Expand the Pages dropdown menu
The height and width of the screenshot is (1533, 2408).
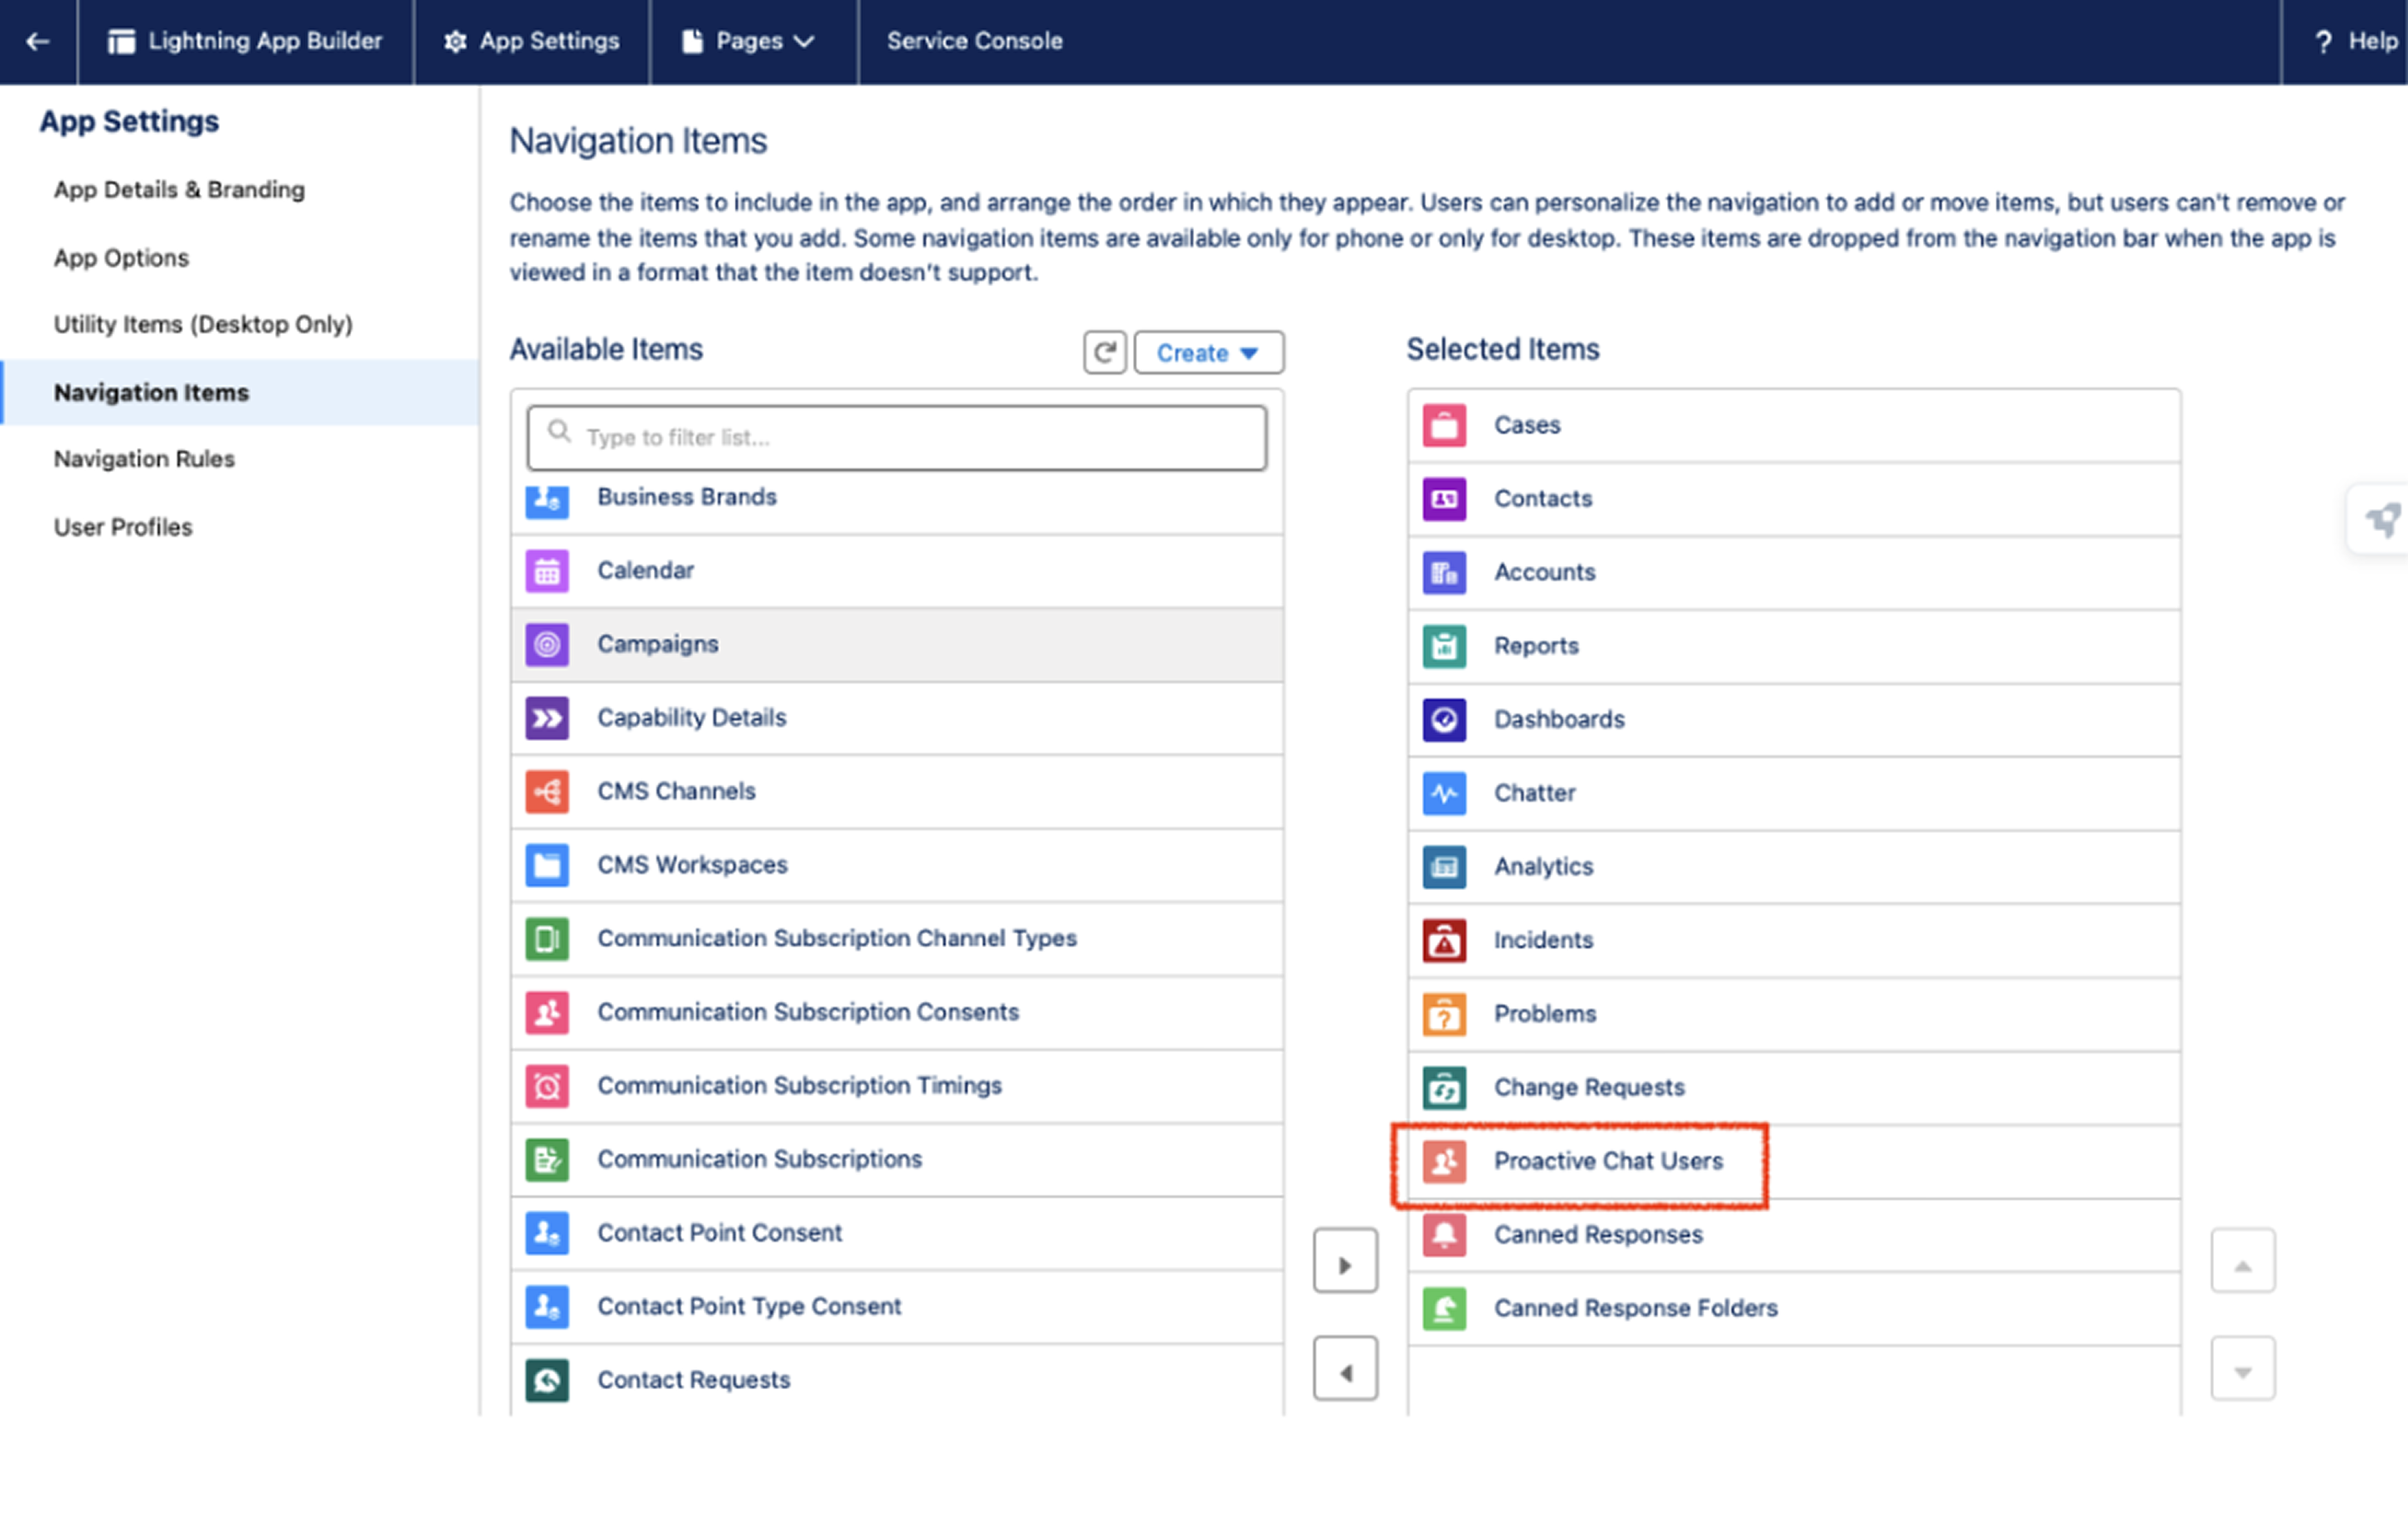tap(748, 41)
